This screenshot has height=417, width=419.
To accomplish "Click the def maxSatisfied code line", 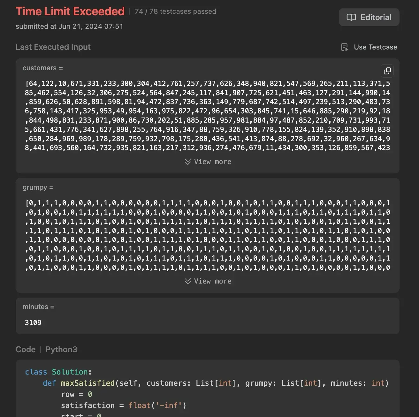I will click(216, 383).
